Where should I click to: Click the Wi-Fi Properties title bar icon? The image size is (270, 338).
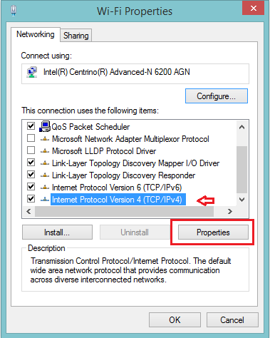click(x=14, y=11)
